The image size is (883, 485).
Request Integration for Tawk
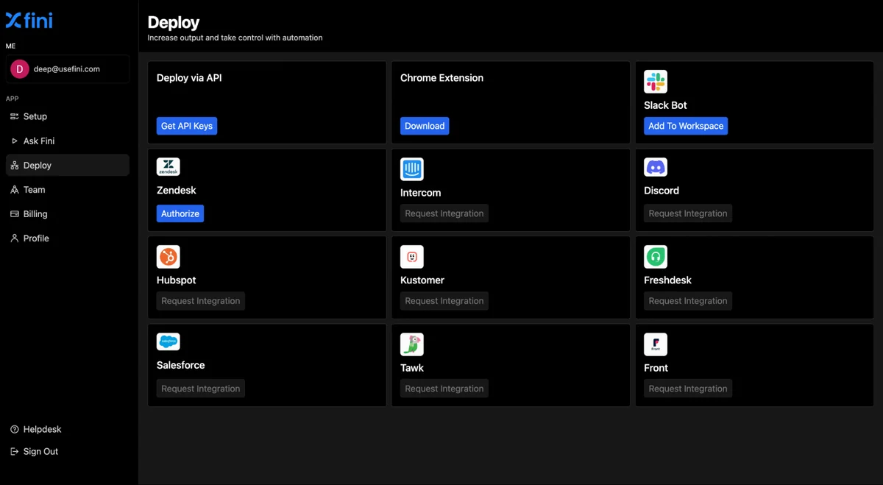coord(444,389)
